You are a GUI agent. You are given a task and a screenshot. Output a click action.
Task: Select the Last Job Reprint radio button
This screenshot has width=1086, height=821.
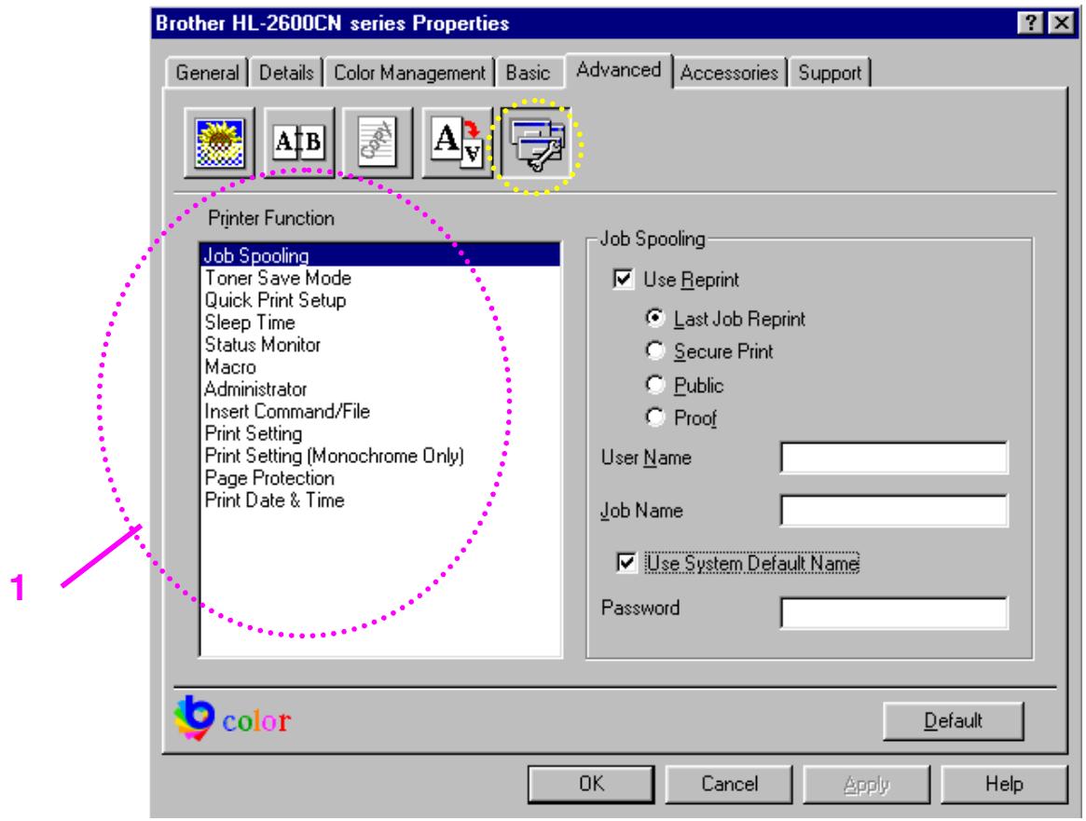pyautogui.click(x=654, y=318)
